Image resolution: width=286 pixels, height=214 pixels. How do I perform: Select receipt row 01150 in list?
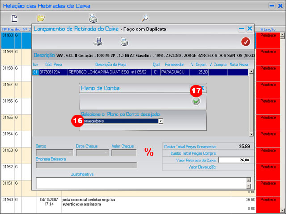coord(8,200)
